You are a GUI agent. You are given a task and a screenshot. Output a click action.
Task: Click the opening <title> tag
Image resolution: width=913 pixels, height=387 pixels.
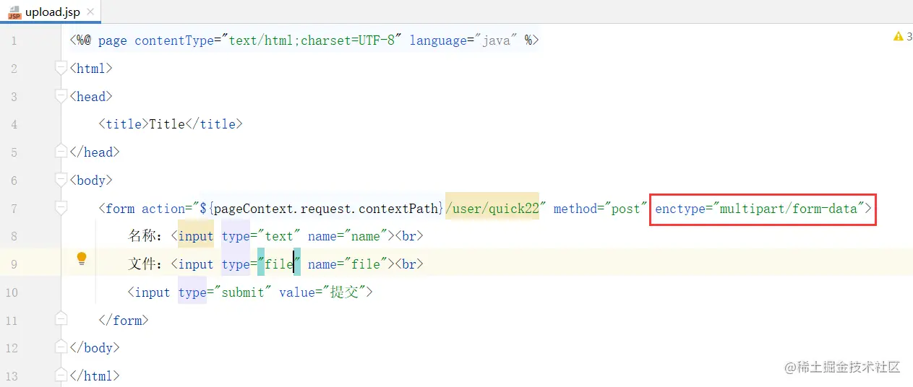124,124
